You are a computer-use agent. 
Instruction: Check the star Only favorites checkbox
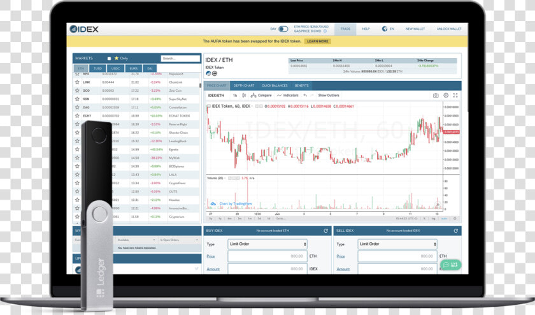coord(109,59)
